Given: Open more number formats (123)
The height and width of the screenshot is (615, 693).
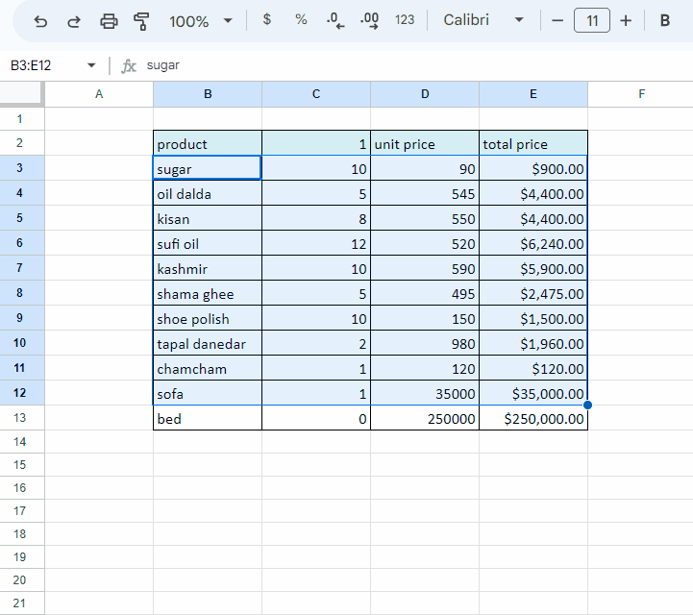Looking at the screenshot, I should [405, 20].
